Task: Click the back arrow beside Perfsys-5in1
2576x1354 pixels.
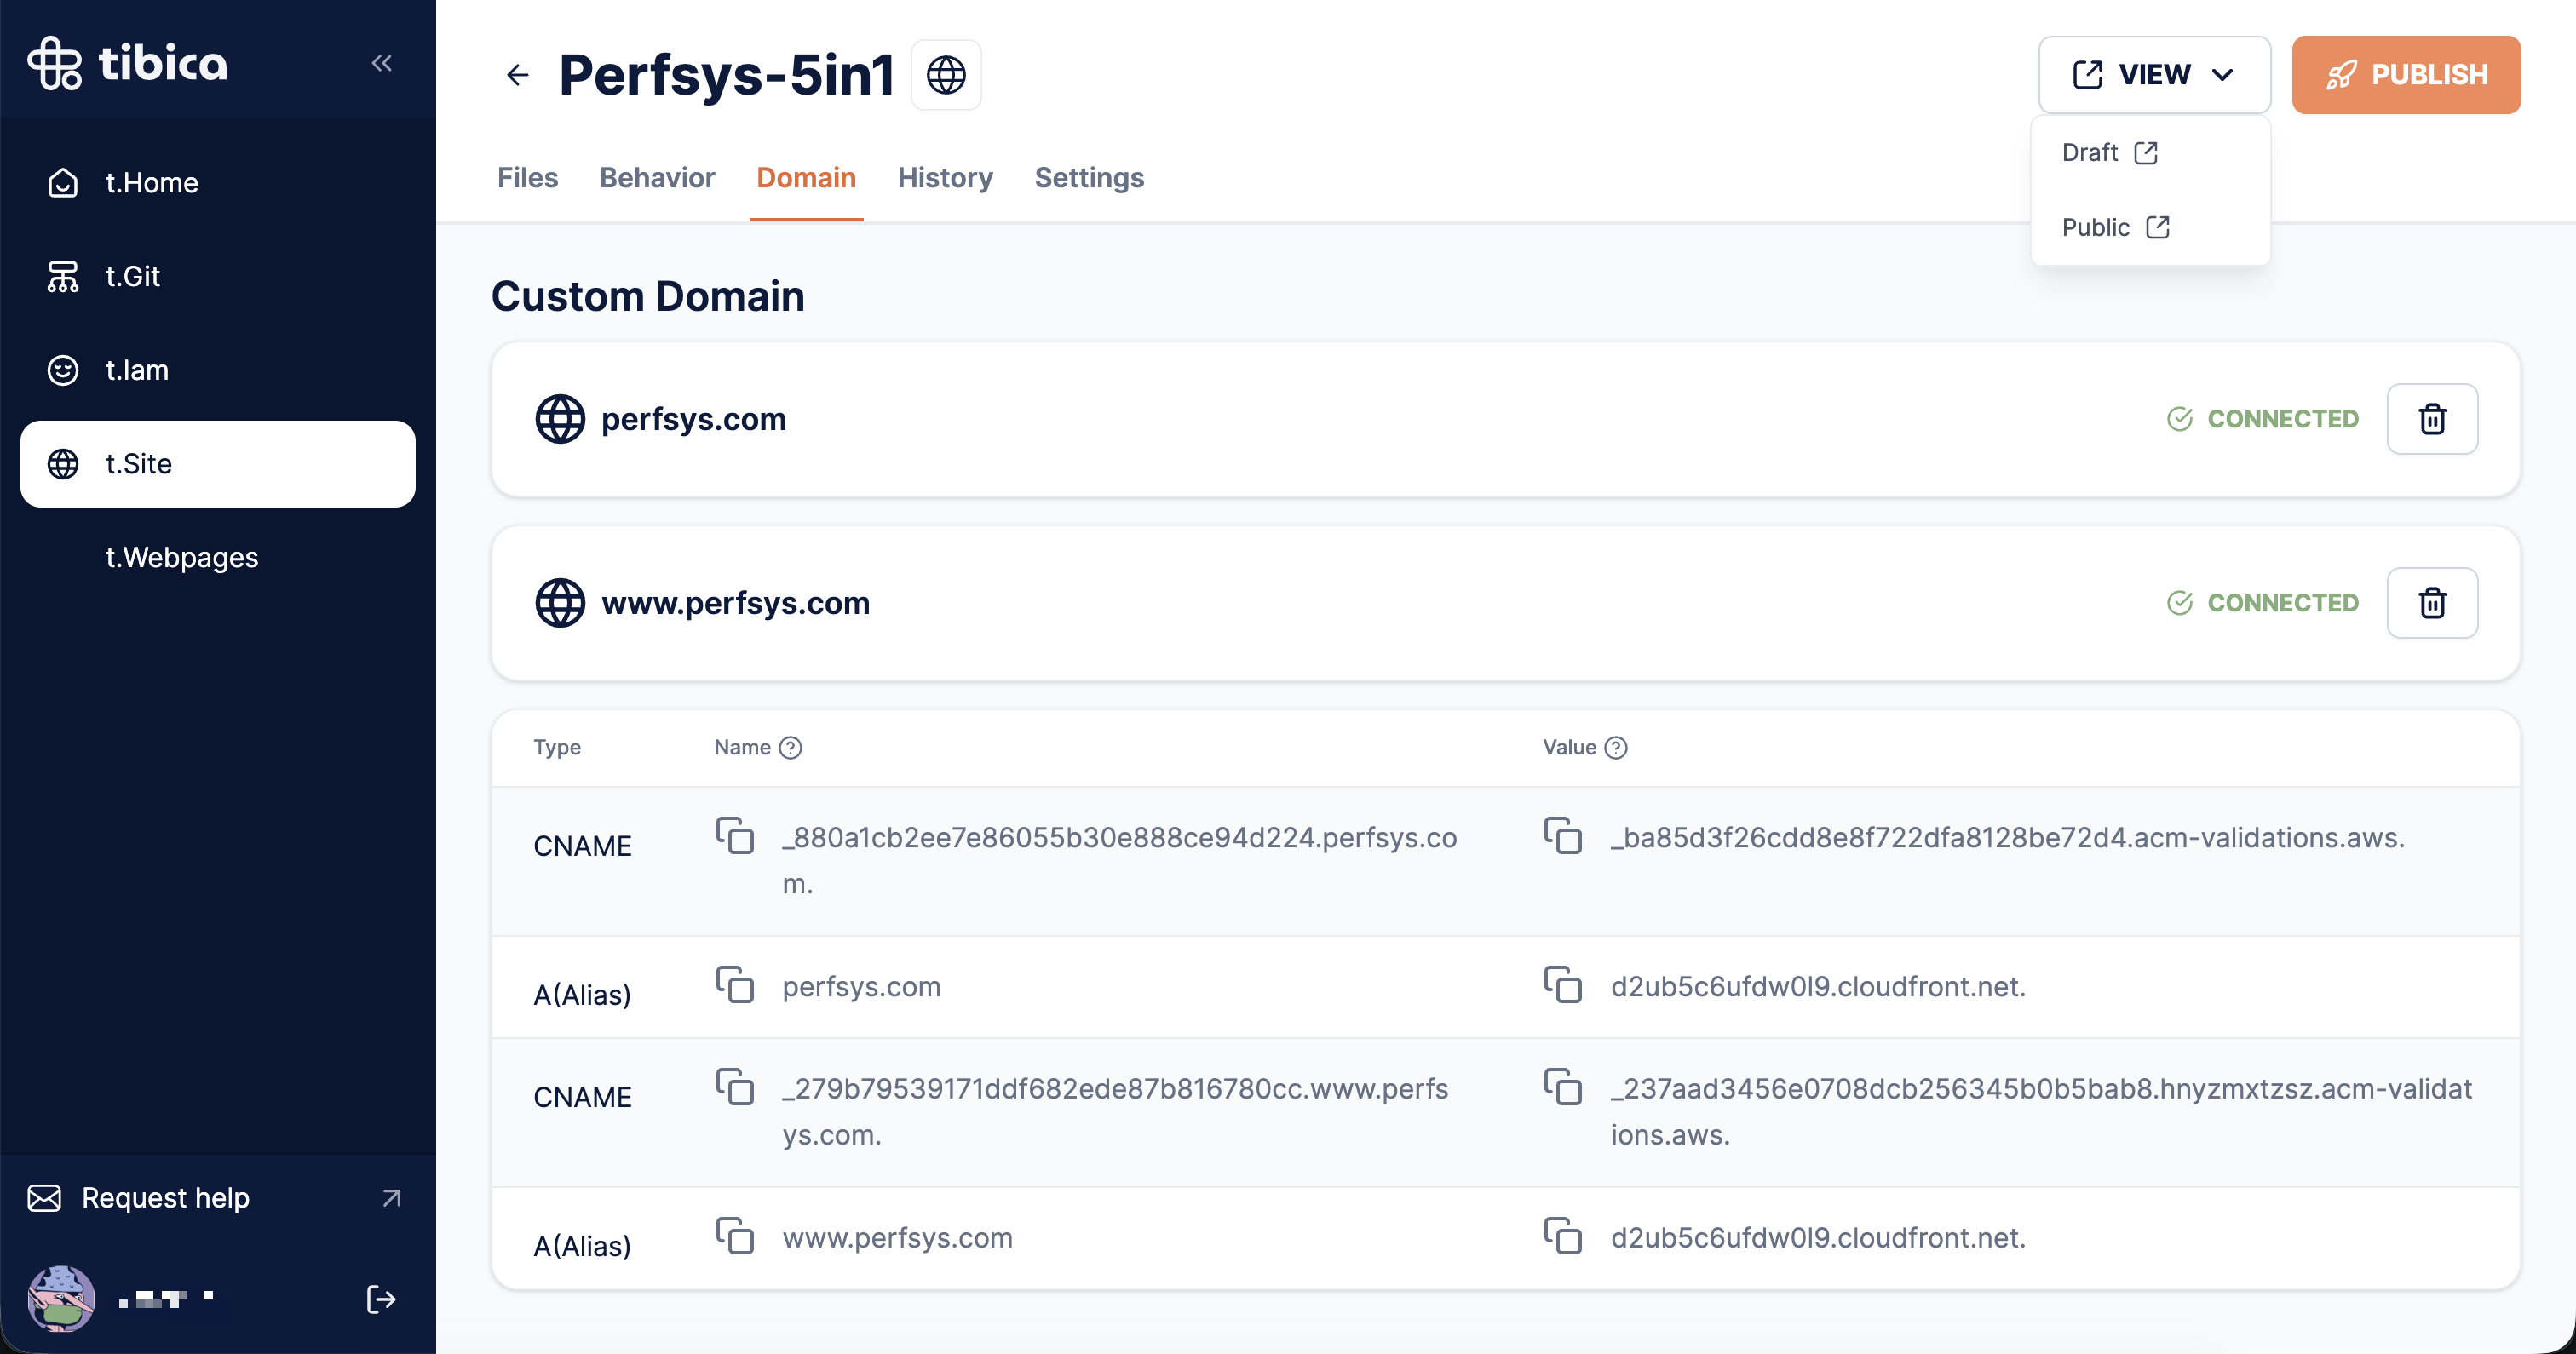Action: pos(517,75)
